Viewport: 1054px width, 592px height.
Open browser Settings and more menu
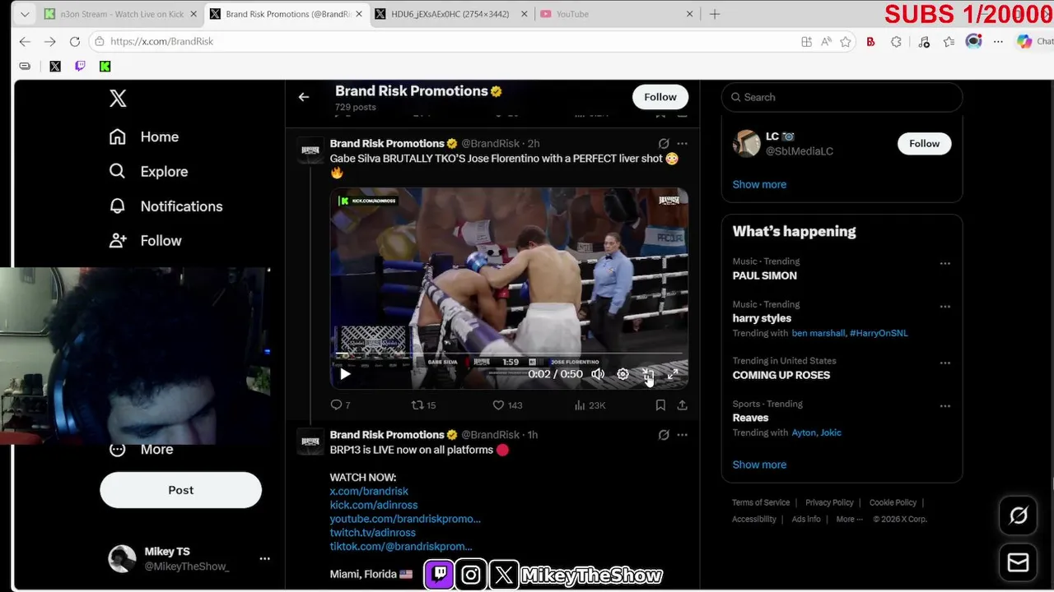tap(998, 42)
